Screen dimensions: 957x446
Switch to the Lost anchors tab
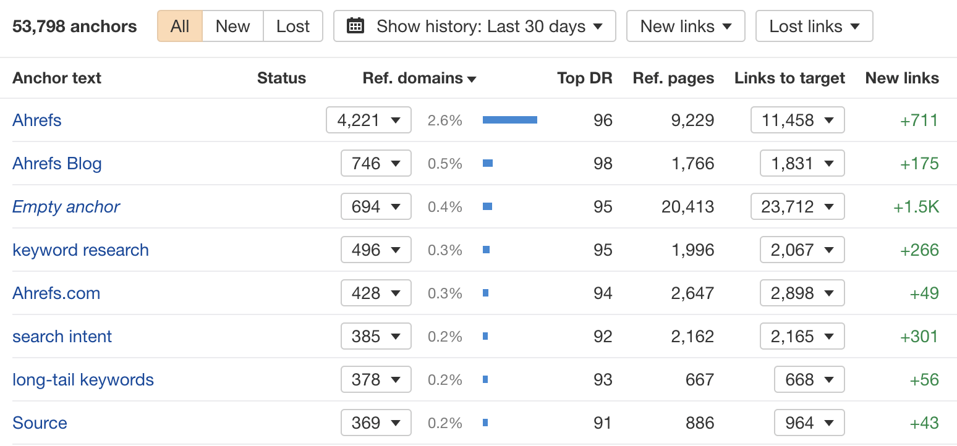click(x=292, y=26)
